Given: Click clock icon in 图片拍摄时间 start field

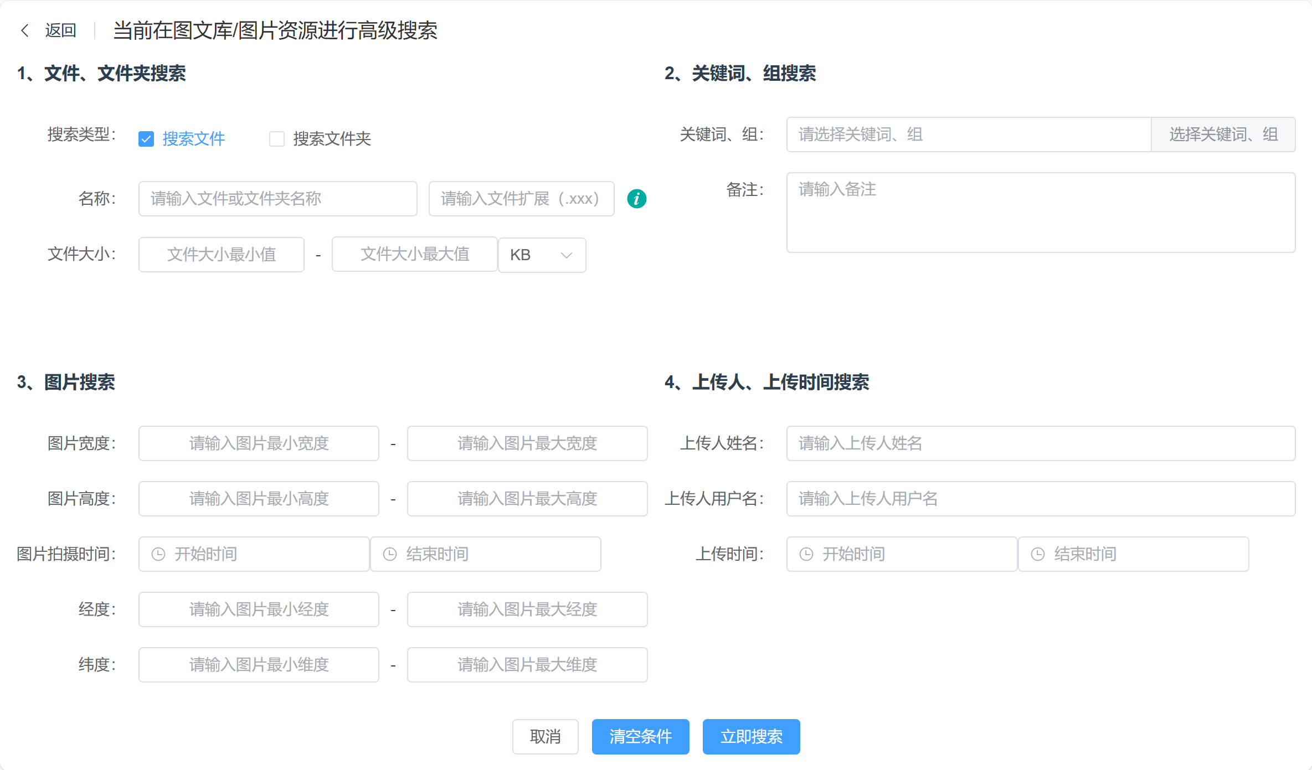Looking at the screenshot, I should 159,554.
